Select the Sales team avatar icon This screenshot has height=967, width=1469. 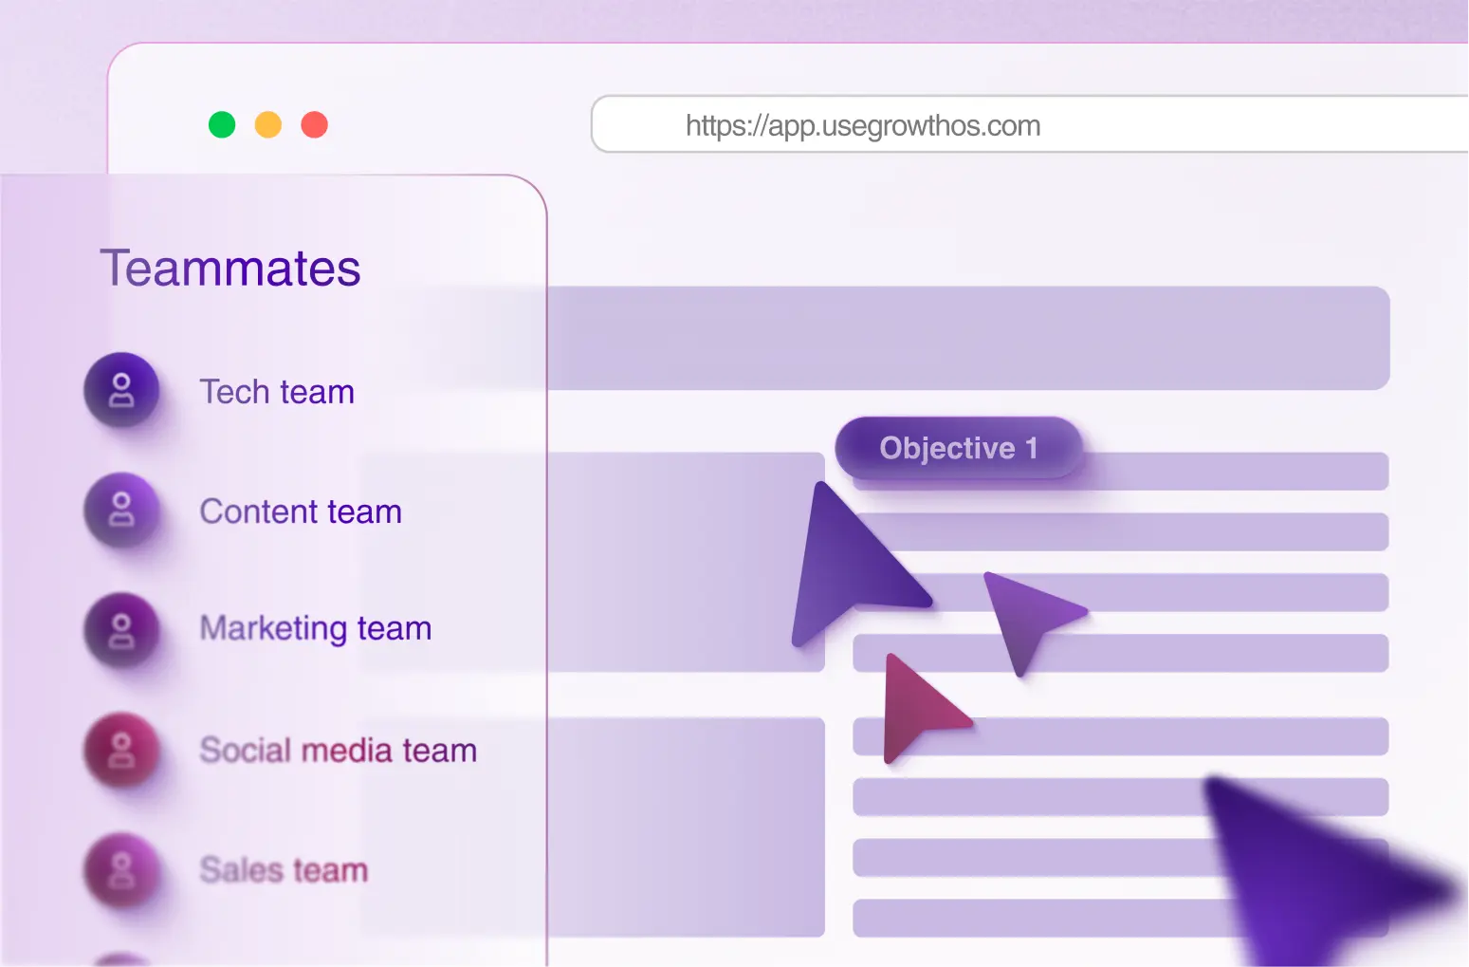tap(121, 869)
